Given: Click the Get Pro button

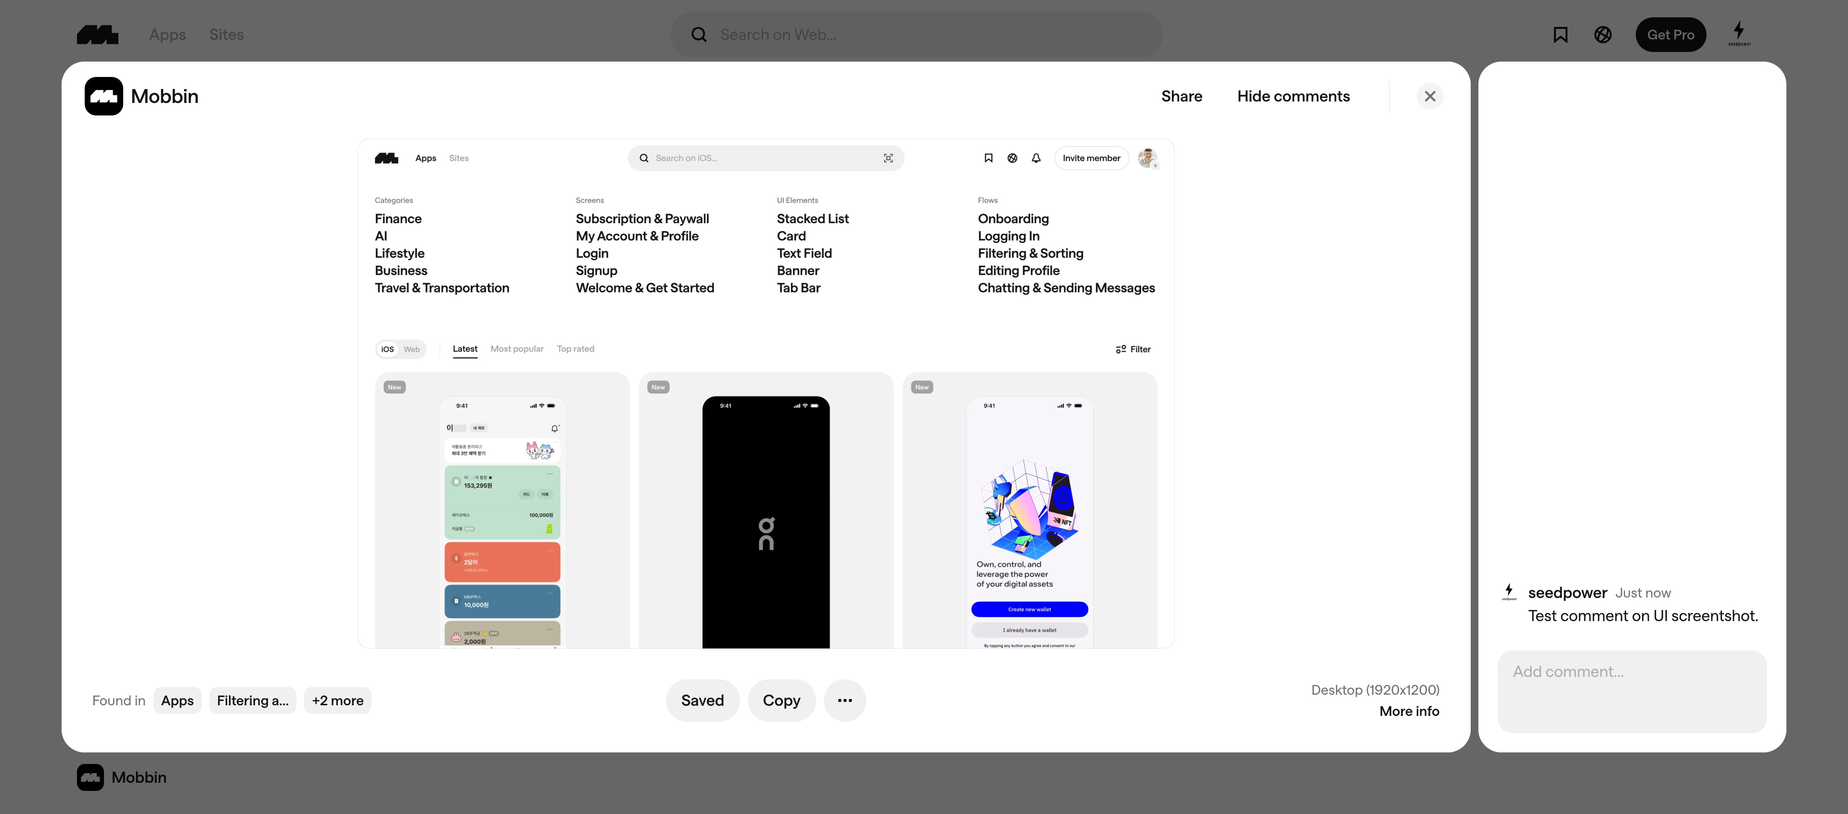Looking at the screenshot, I should (x=1669, y=35).
